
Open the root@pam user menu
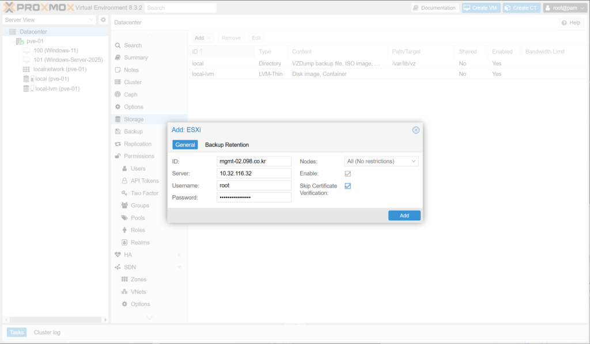click(565, 8)
